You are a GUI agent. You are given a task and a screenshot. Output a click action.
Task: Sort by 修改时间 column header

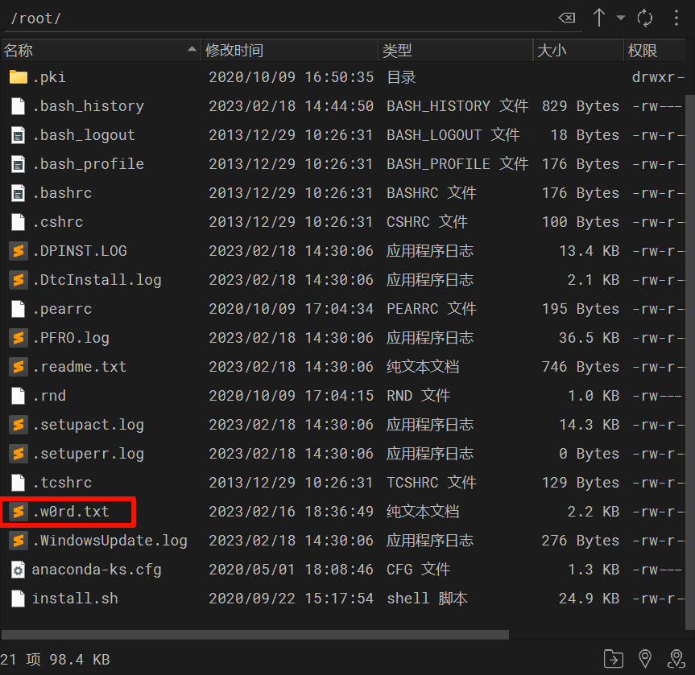[x=290, y=50]
